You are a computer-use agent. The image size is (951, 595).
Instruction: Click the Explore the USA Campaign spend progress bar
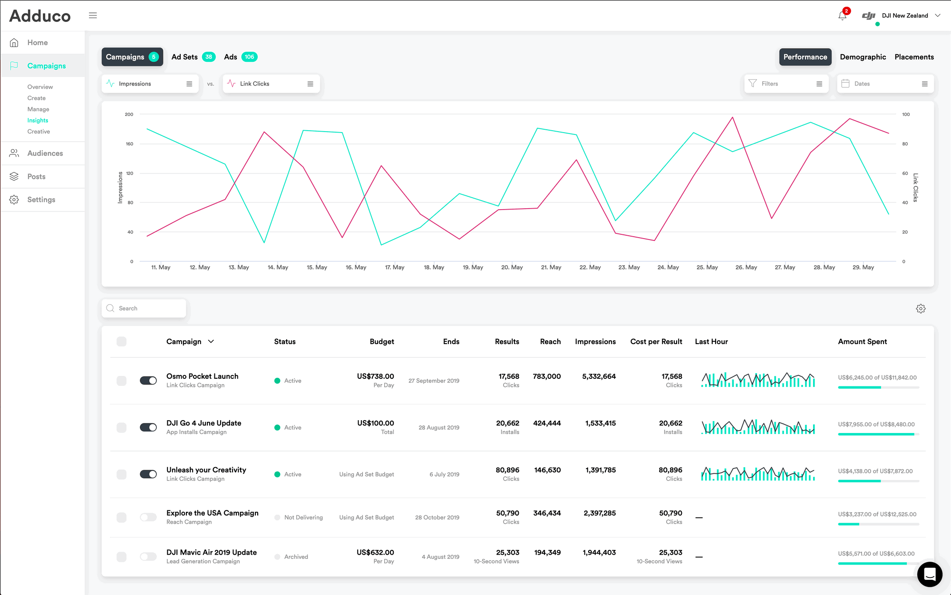878,524
